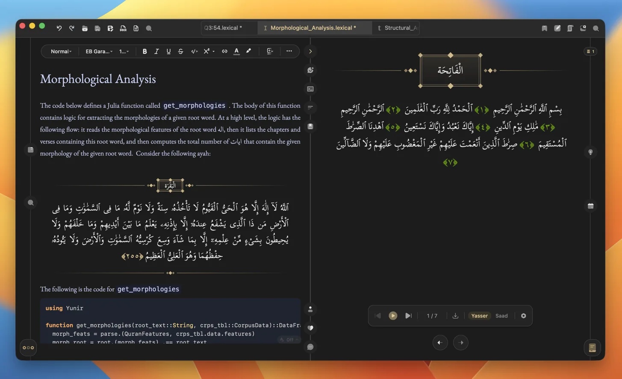The width and height of the screenshot is (622, 379).
Task: Go to the previous page with the left arrow
Action: coord(440,343)
